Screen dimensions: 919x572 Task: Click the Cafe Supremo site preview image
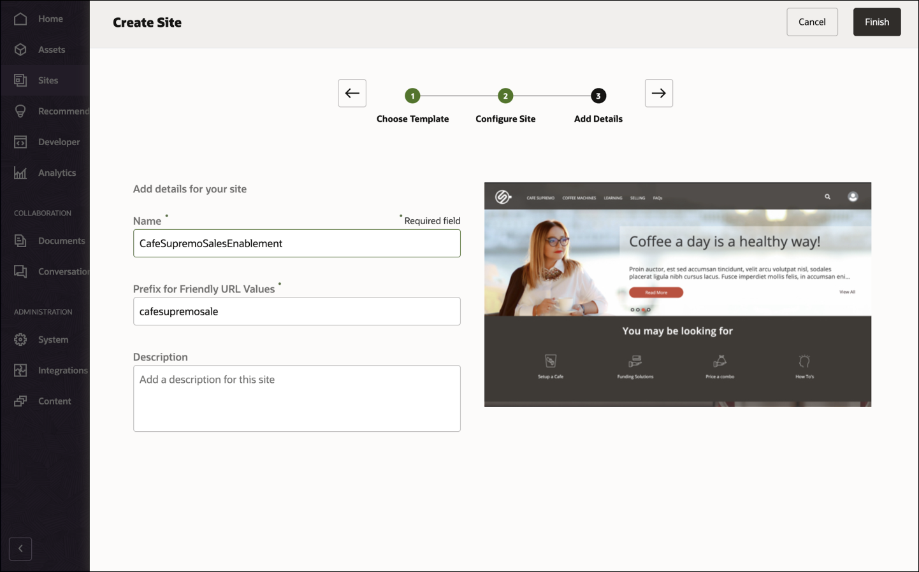pos(678,294)
